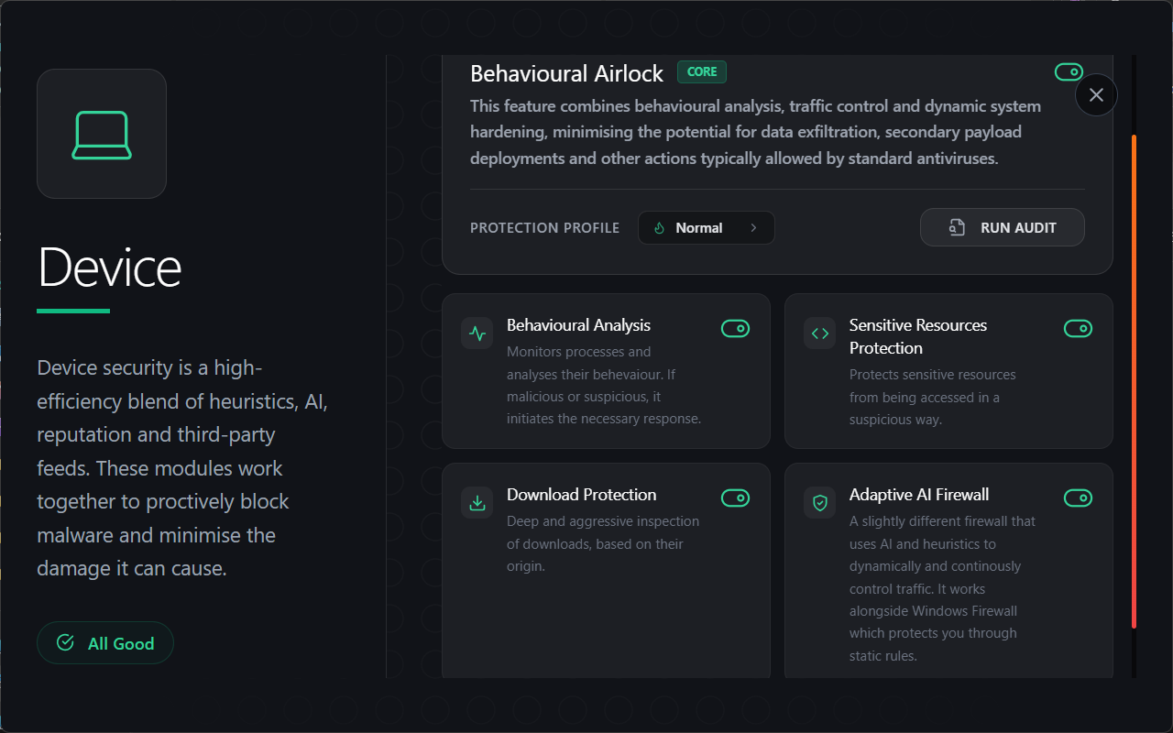Switch off Download Protection
Viewport: 1173px width, 733px height.
coord(735,498)
